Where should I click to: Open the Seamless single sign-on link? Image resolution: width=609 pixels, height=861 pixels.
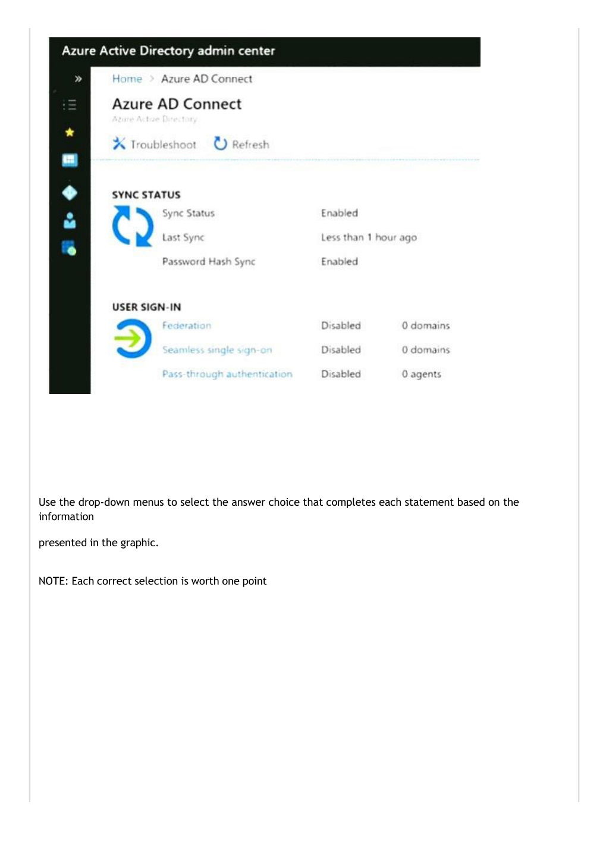[217, 350]
